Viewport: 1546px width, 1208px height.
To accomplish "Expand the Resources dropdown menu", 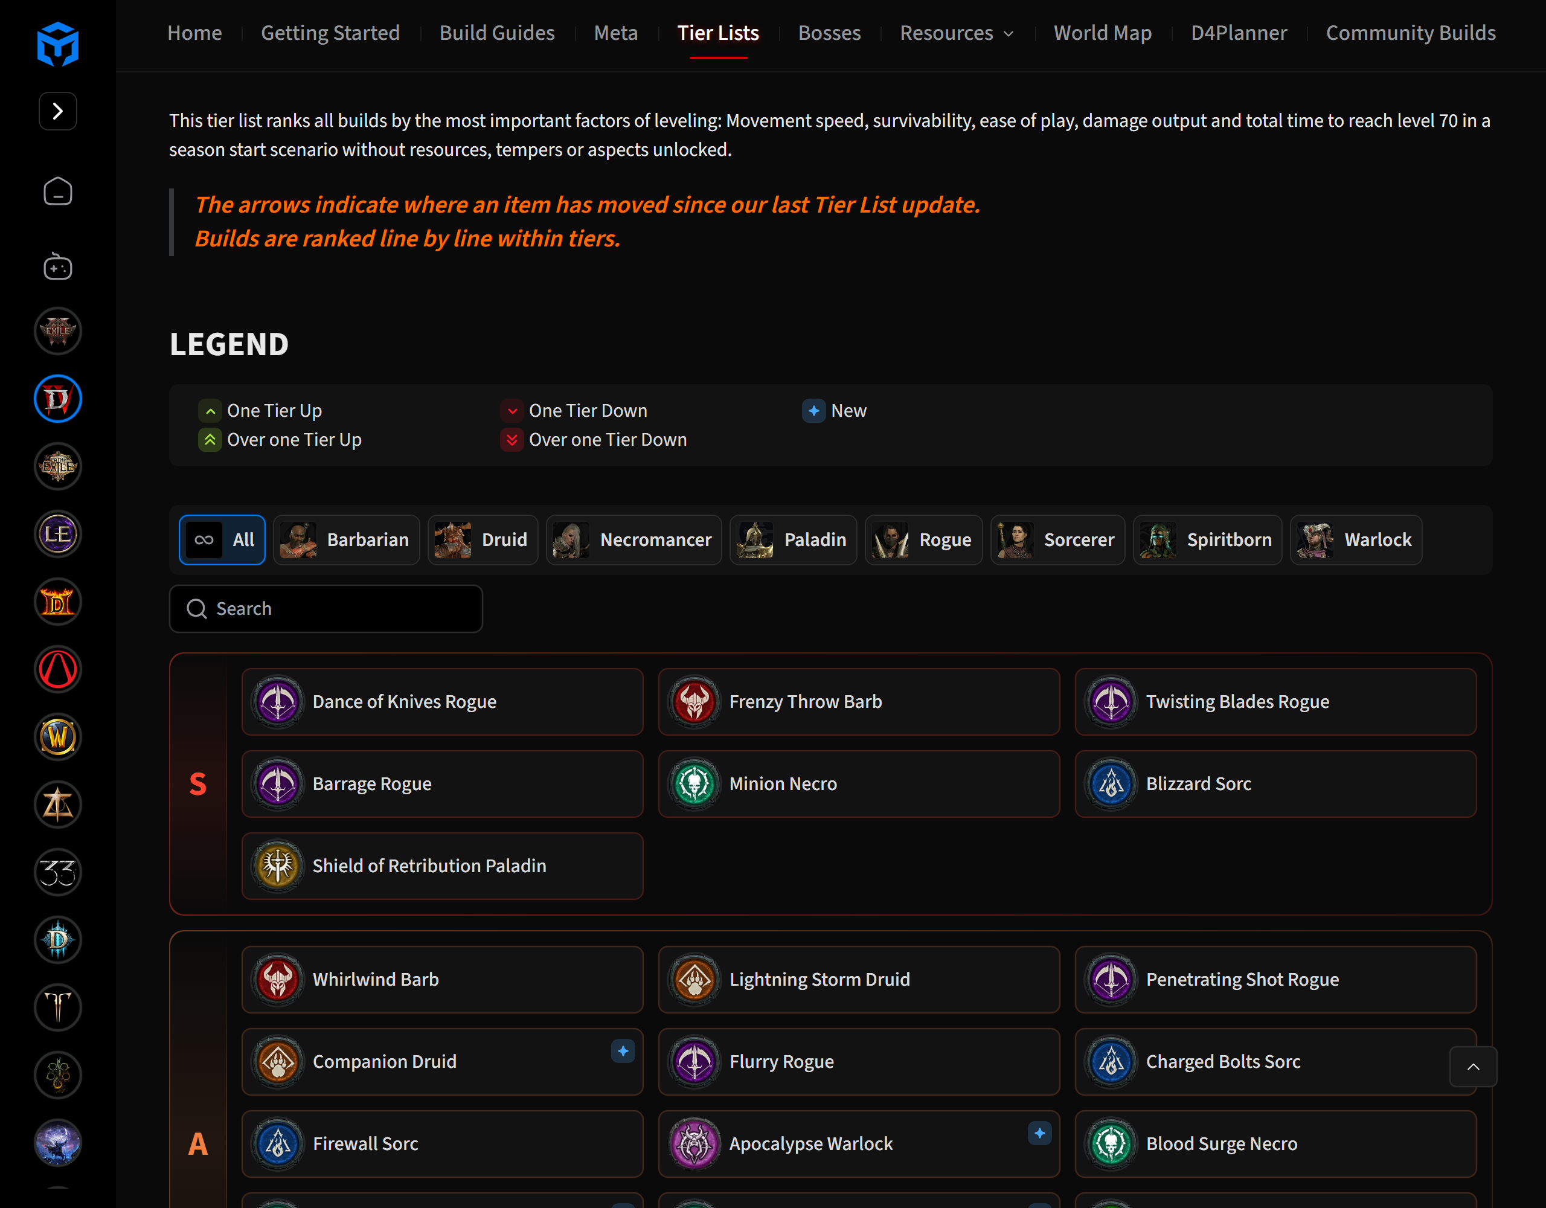I will pyautogui.click(x=957, y=33).
